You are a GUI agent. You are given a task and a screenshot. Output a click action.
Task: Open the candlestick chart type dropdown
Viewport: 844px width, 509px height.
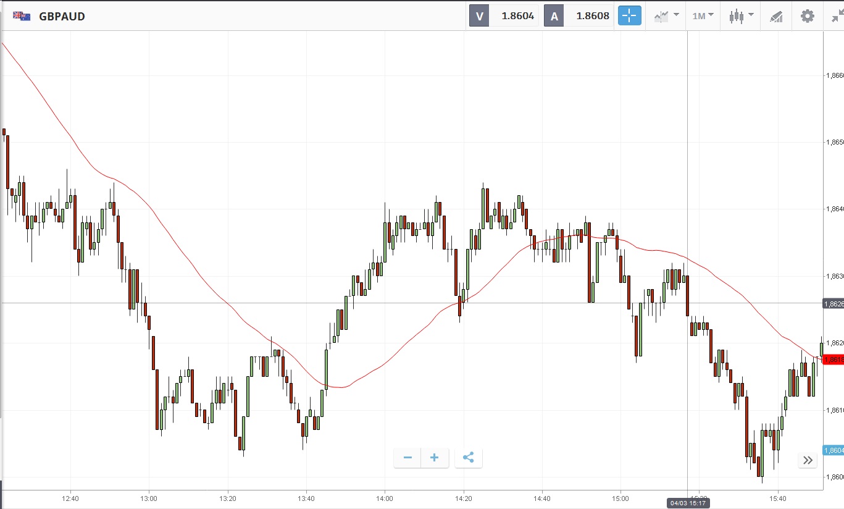(741, 16)
